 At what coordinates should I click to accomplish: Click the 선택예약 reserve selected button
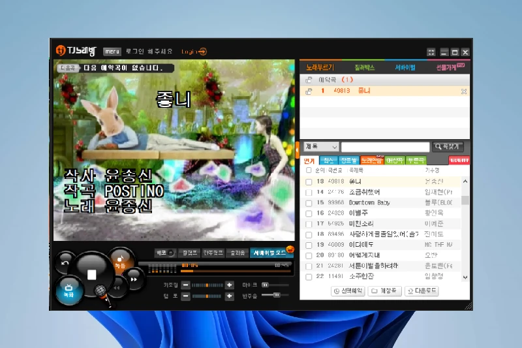[x=348, y=291]
